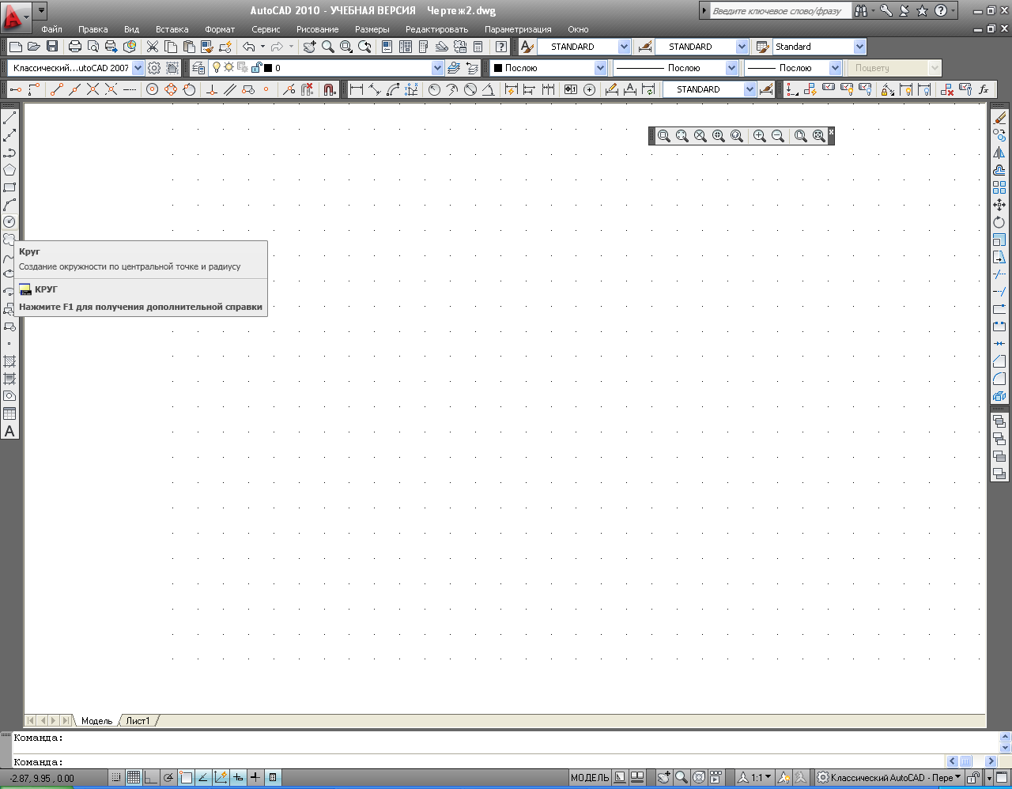Open the Файл menu
Image resolution: width=1012 pixels, height=789 pixels.
tap(51, 29)
